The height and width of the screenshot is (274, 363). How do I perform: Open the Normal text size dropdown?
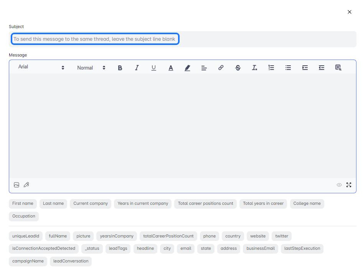[x=91, y=68]
